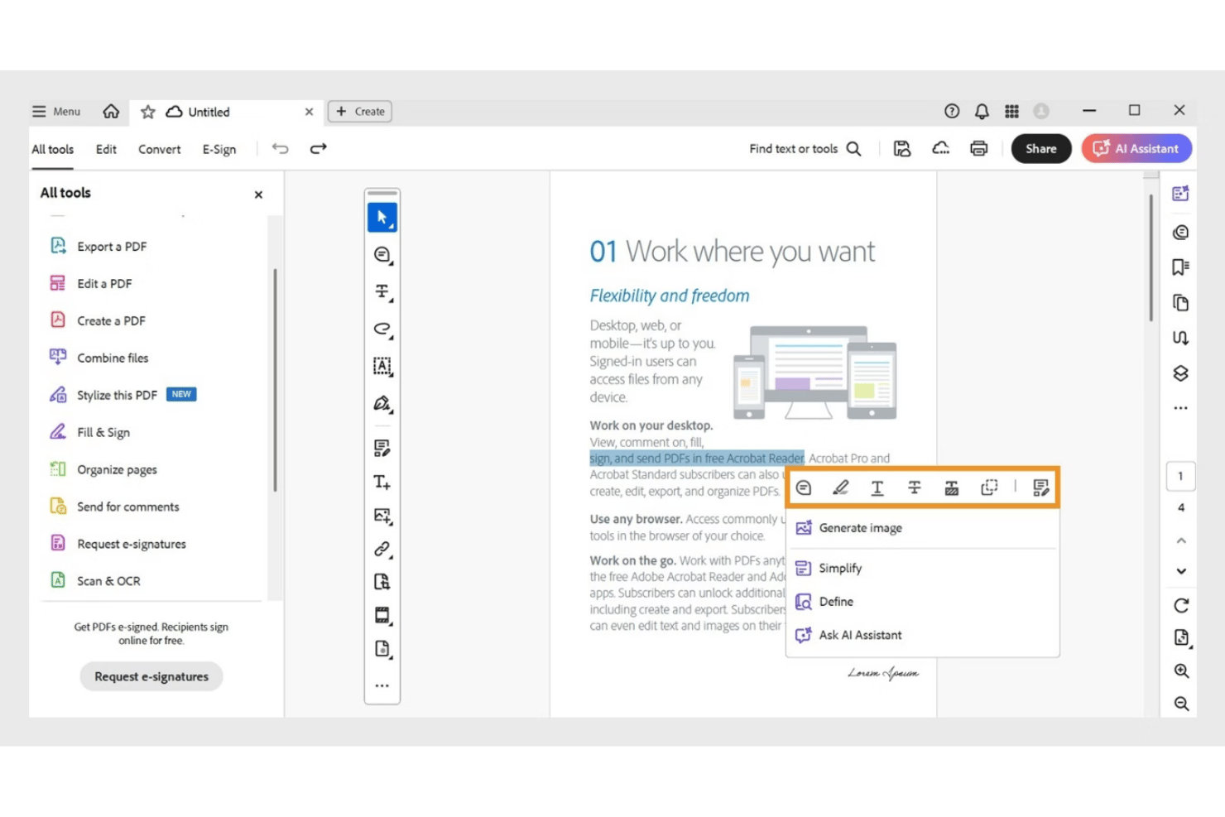Select the signature pen tool in vertical toolbar
This screenshot has height=817, width=1225.
pos(382,403)
